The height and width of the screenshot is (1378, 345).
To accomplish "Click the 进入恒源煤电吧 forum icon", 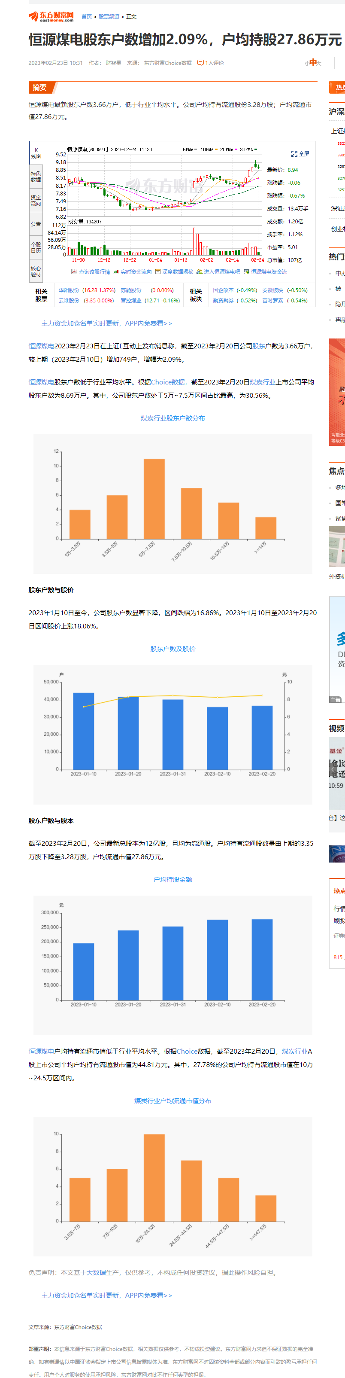I will [199, 272].
